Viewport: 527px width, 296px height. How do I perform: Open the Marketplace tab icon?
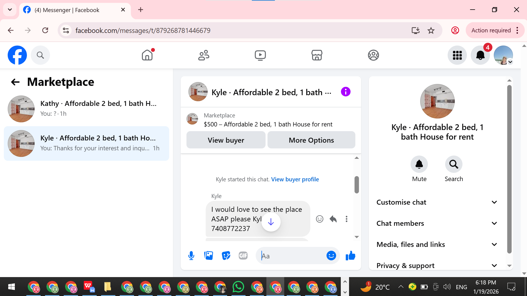point(317,55)
